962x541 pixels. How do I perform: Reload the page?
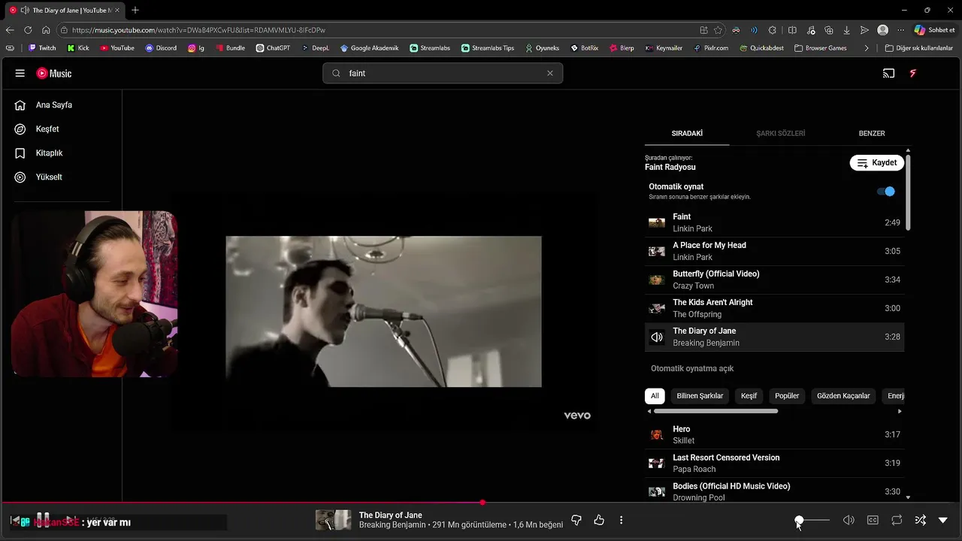pos(28,30)
